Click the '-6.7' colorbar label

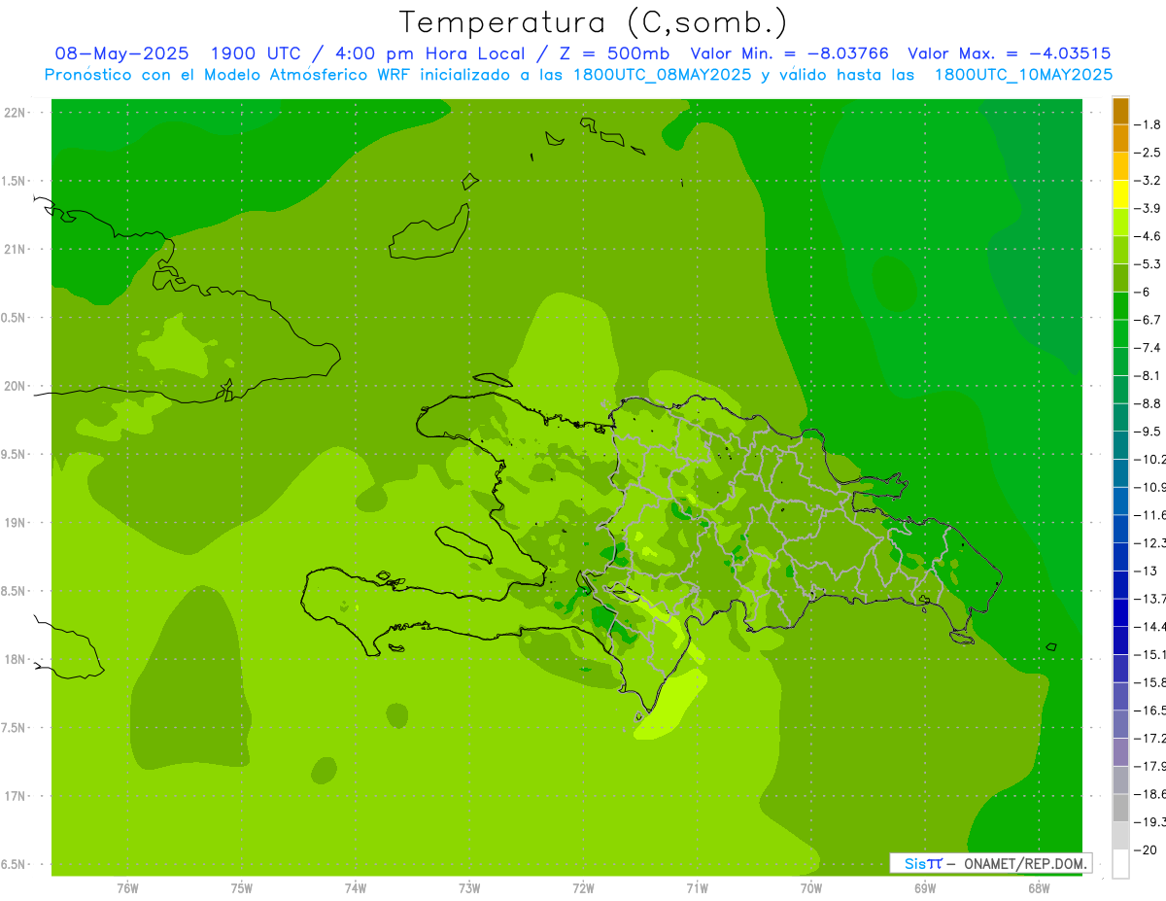pyautogui.click(x=1149, y=320)
